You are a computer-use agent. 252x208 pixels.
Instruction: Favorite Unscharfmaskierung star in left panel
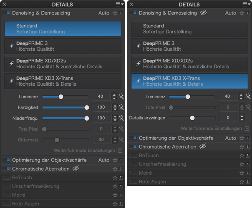(115, 186)
